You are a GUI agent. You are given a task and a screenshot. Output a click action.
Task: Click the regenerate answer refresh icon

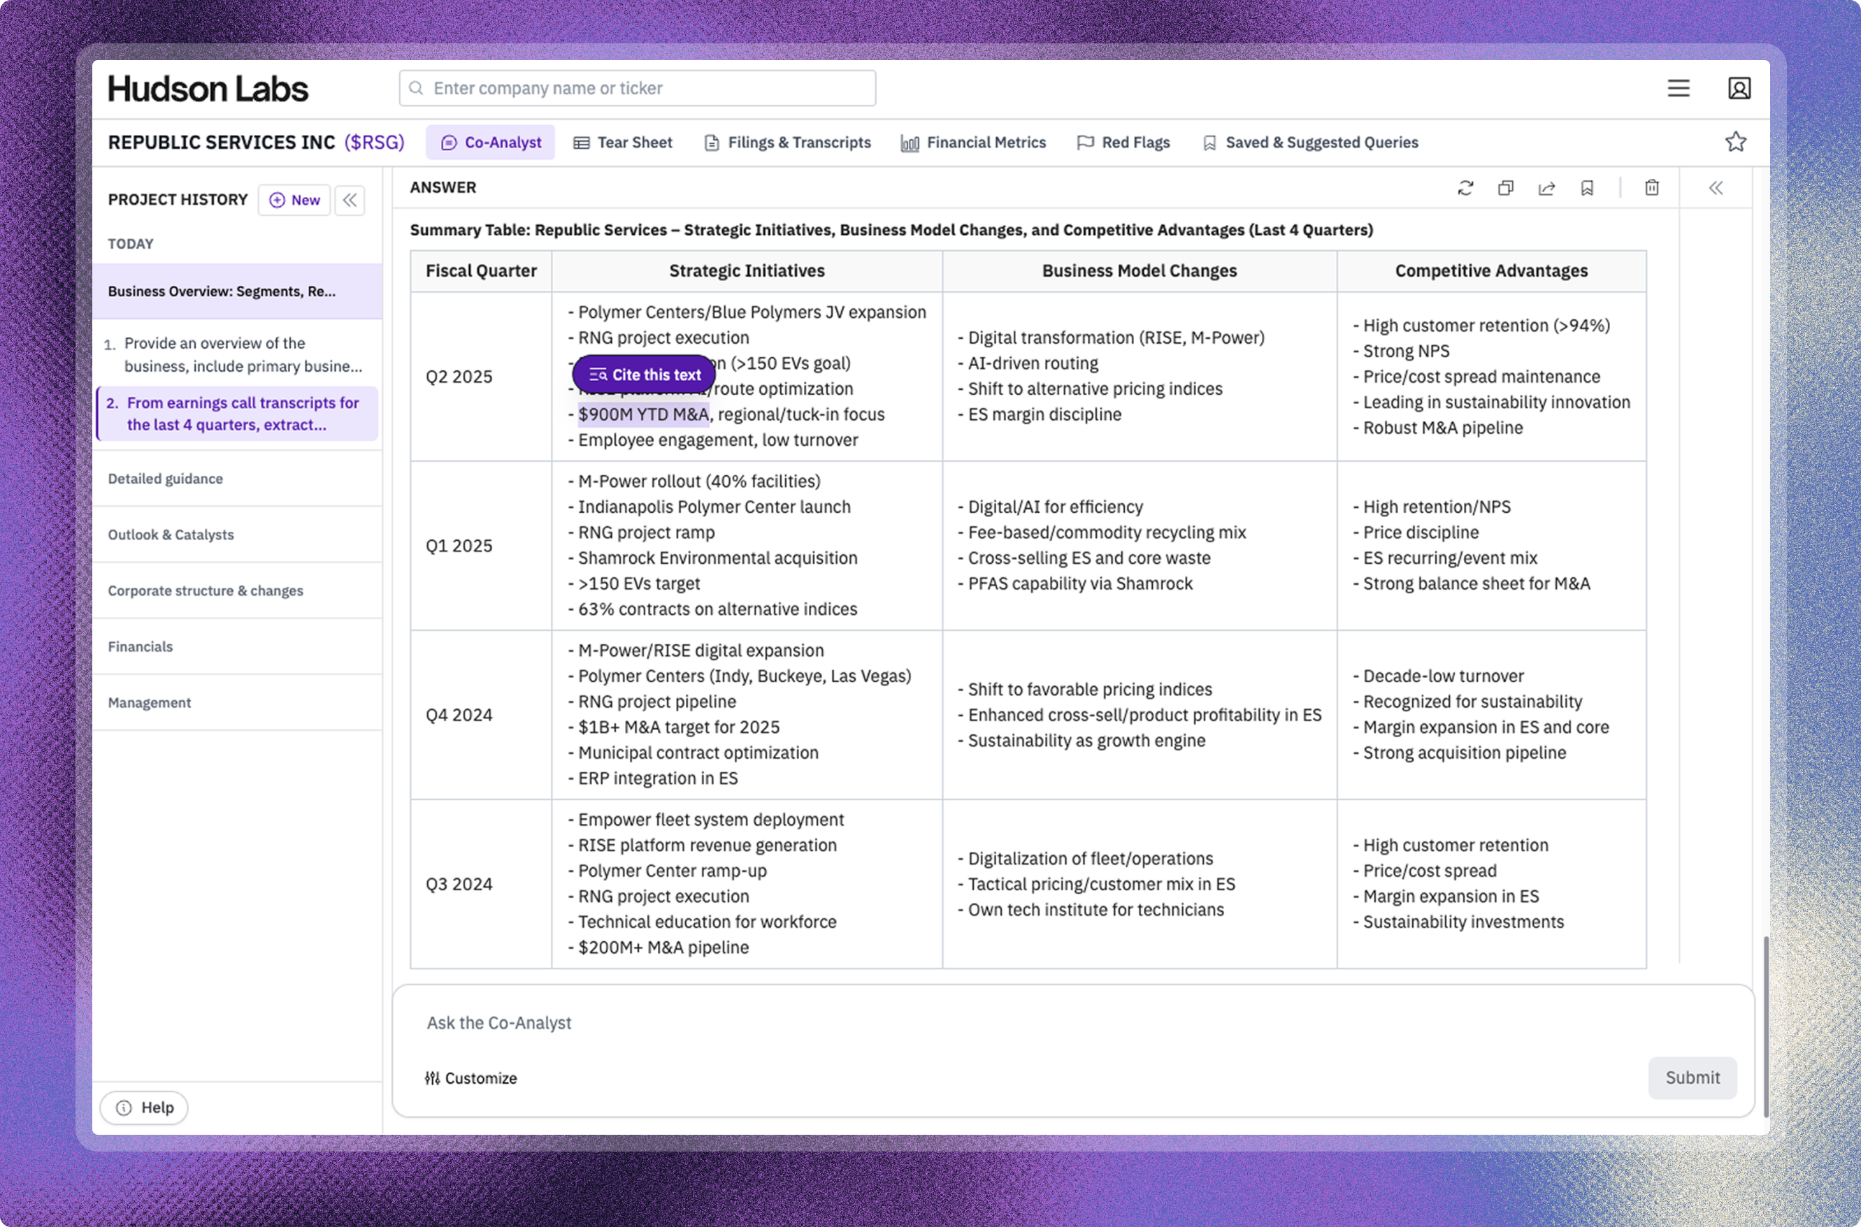1465,188
